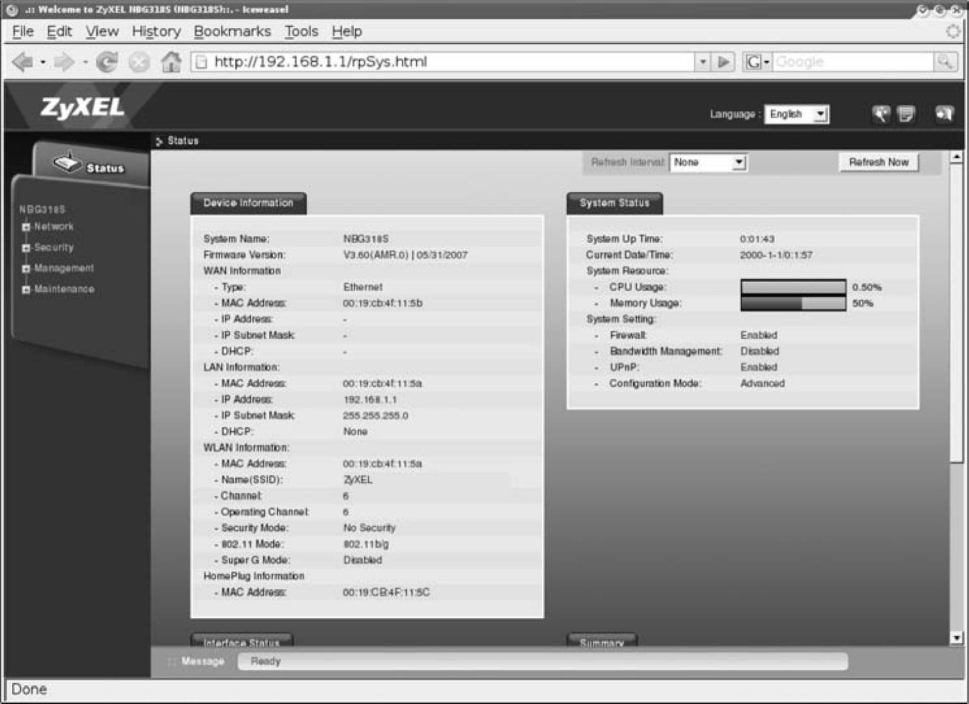Open the Back button history dropdown arrow
Viewport: 969px width, 704px height.
click(x=43, y=62)
